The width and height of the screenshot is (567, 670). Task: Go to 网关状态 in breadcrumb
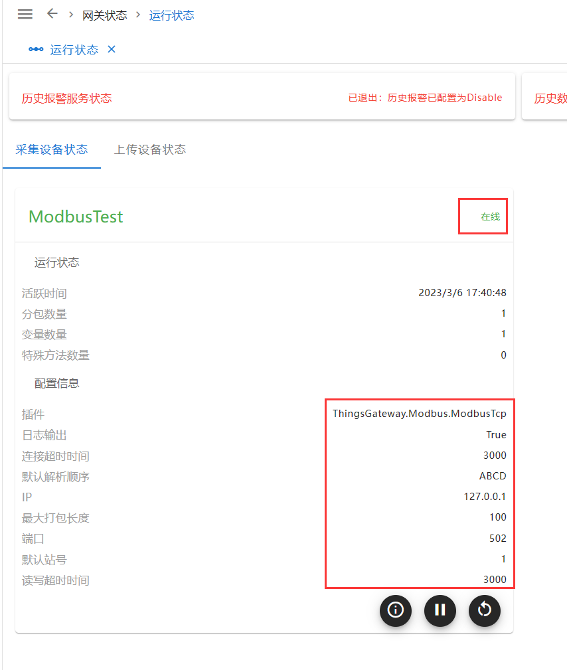(105, 15)
